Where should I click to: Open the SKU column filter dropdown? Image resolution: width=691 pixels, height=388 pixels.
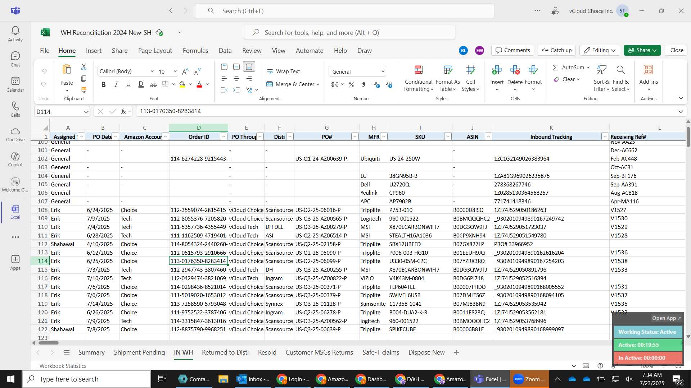click(448, 137)
